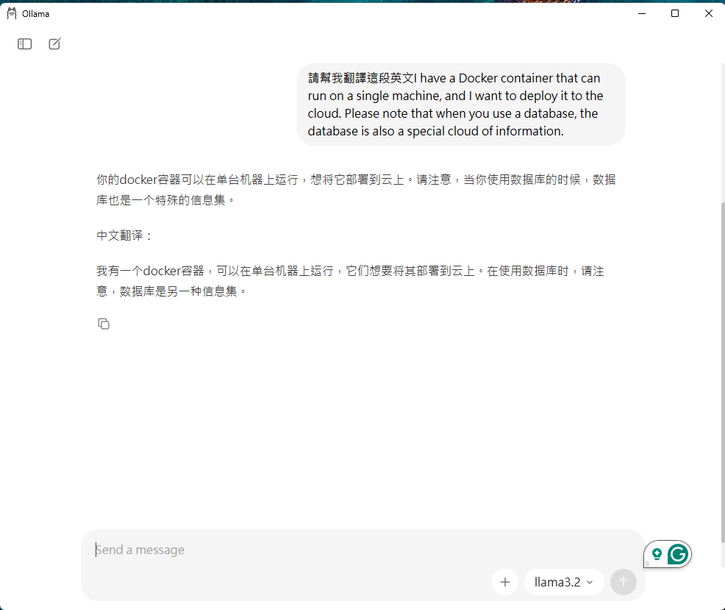
Task: Click the plus icon to add an attachment
Action: tap(505, 582)
